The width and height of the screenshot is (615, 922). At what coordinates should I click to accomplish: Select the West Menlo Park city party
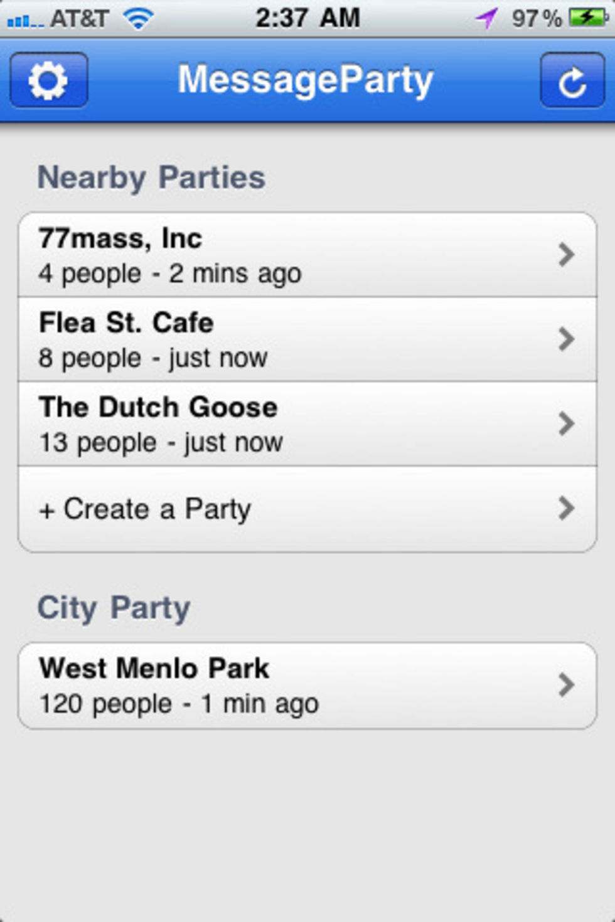click(251, 686)
